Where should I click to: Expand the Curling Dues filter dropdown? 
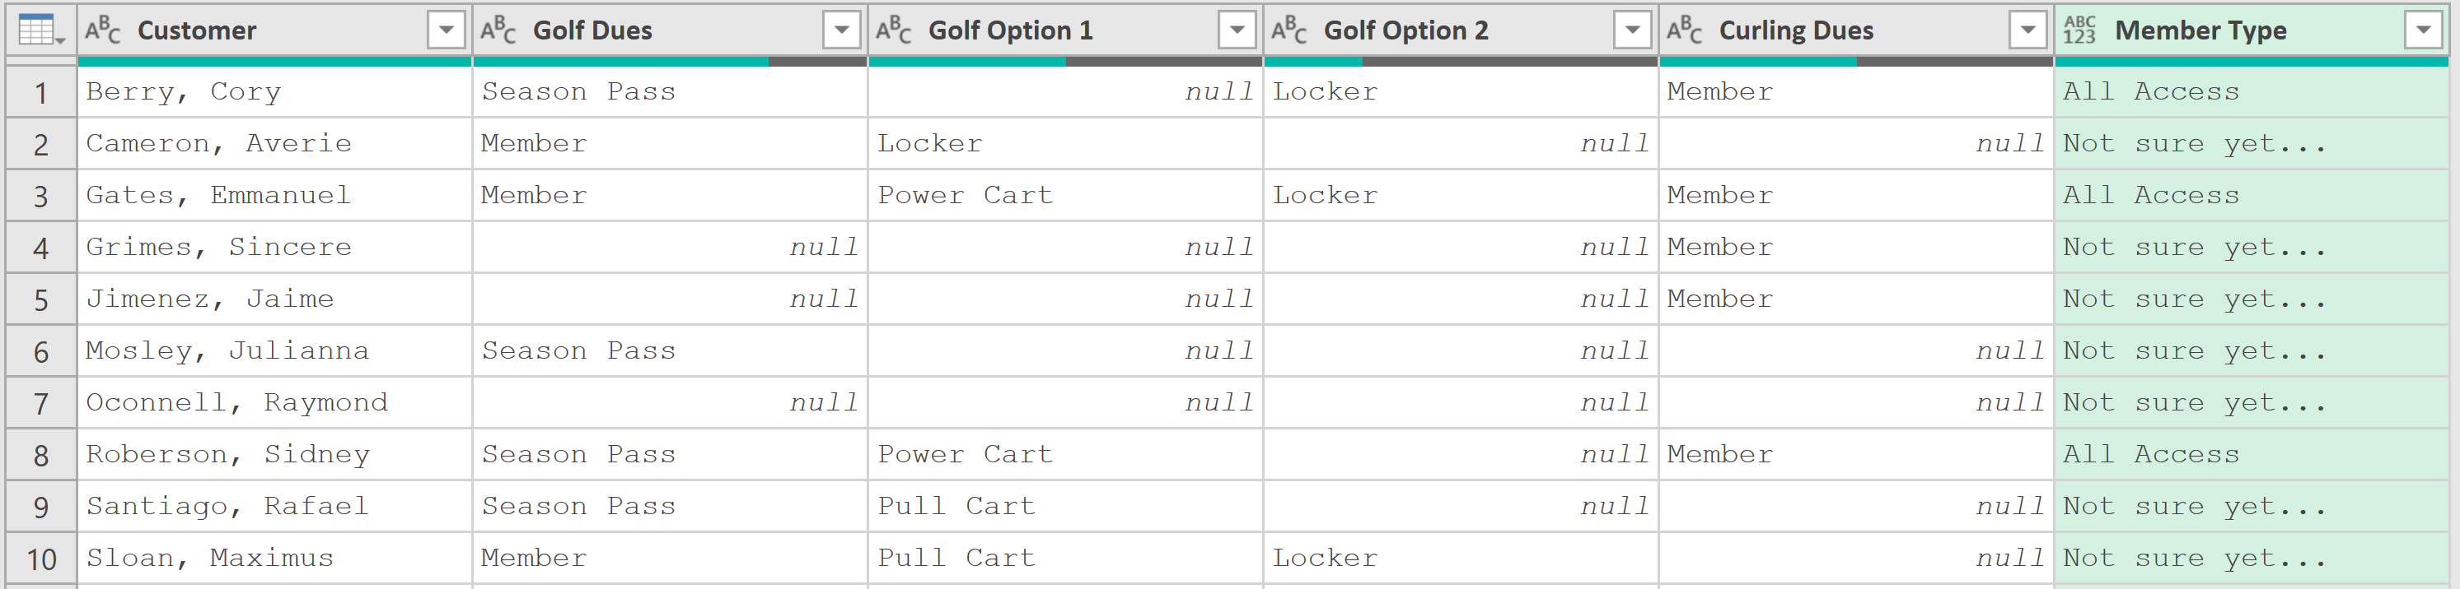tap(2027, 31)
